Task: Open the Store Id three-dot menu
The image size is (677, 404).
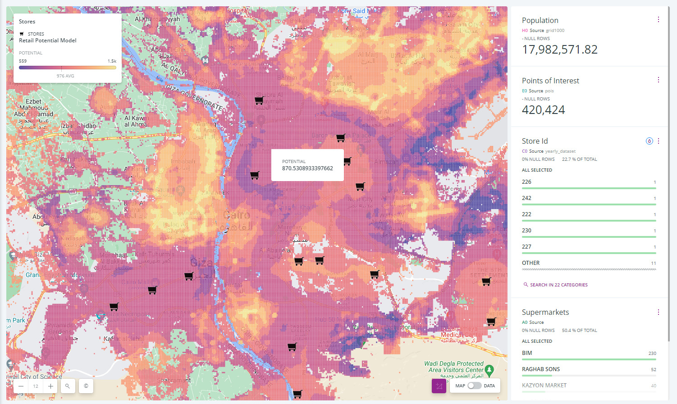Action: [x=659, y=141]
